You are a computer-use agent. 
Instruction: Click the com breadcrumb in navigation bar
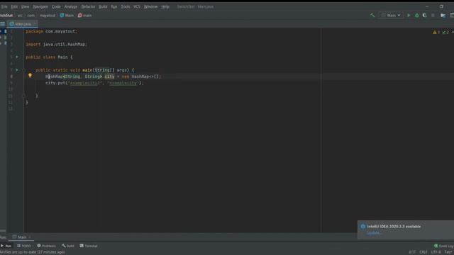(x=31, y=16)
